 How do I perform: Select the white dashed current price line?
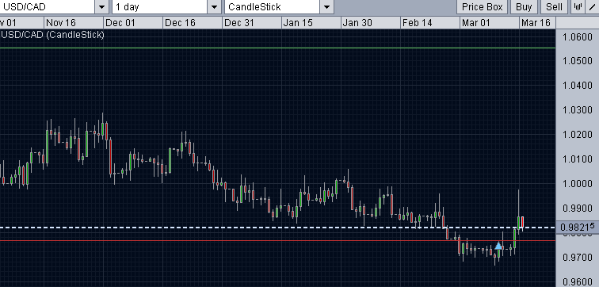278,228
